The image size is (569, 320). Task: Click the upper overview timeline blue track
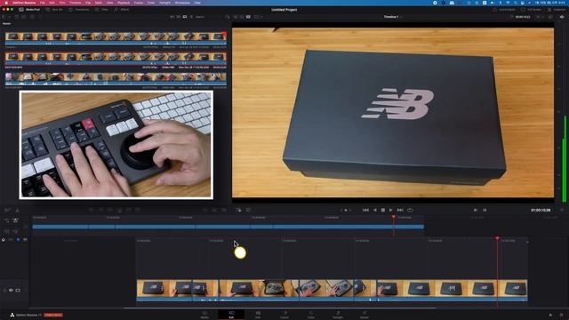click(x=228, y=227)
